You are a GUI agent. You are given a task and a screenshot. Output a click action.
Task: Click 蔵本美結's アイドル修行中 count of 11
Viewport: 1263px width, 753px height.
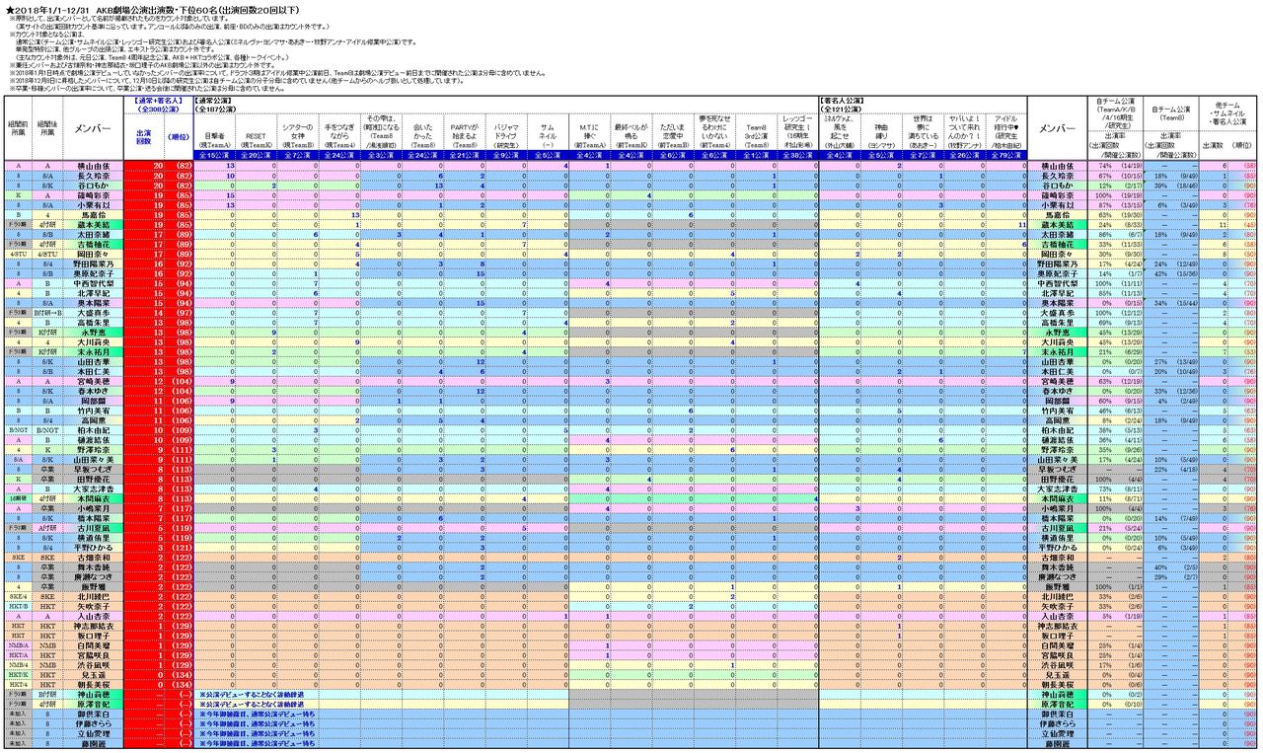[1006, 224]
